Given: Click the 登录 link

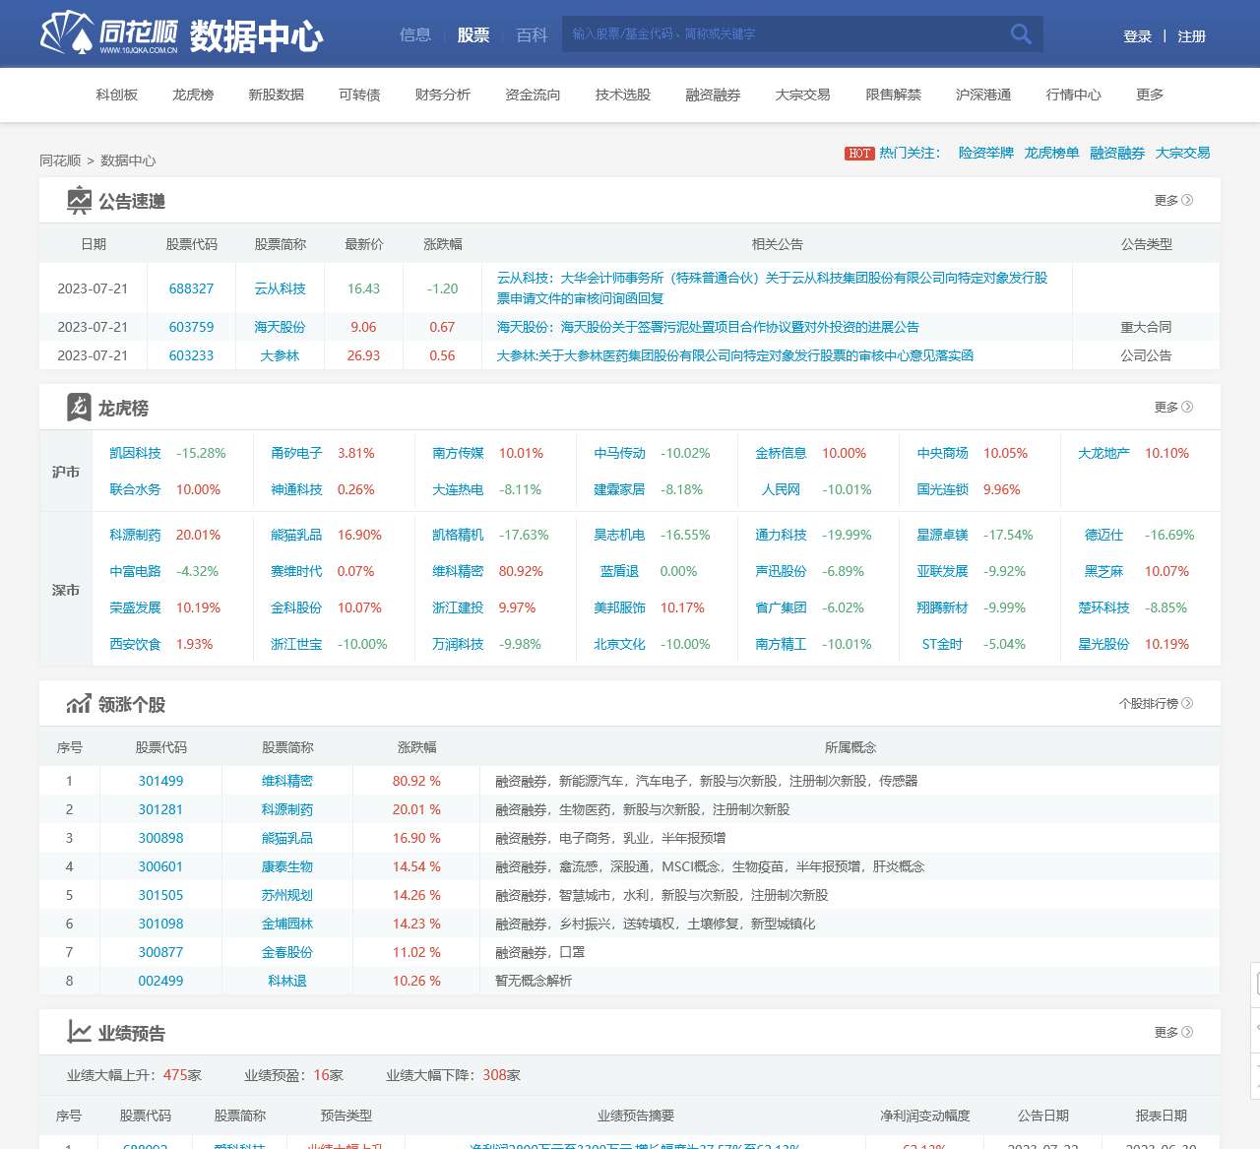Looking at the screenshot, I should tap(1137, 36).
